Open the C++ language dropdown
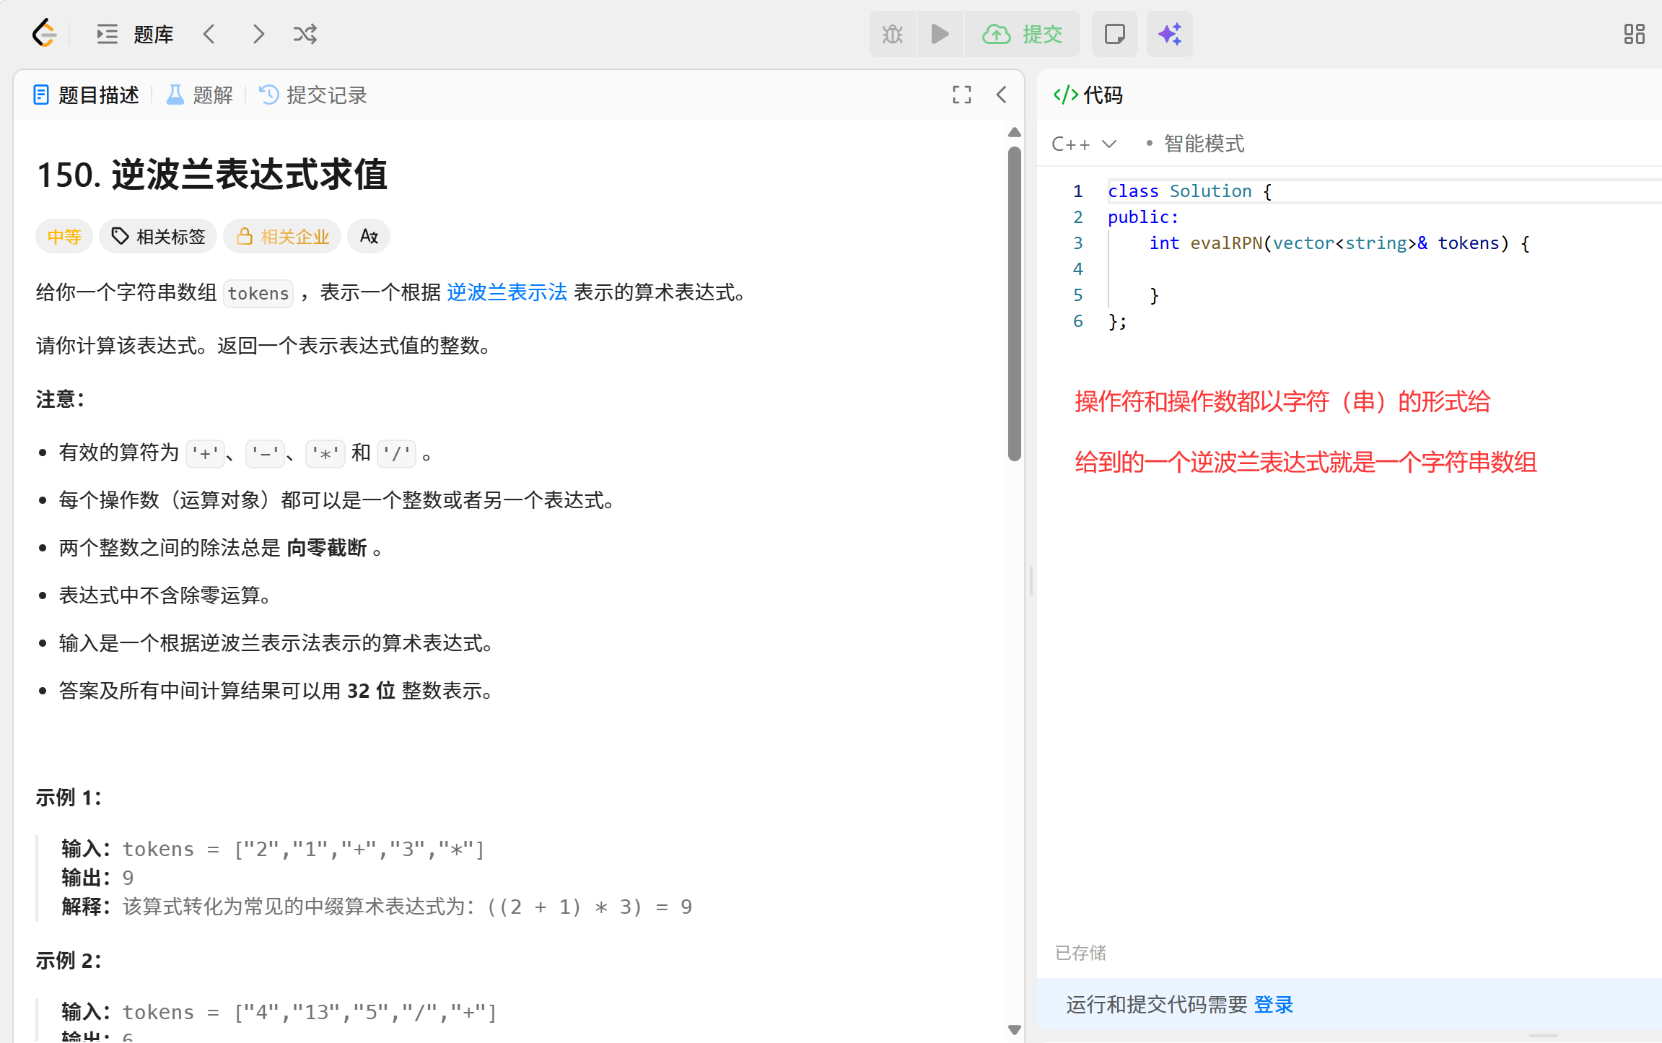The width and height of the screenshot is (1662, 1043). (1083, 144)
